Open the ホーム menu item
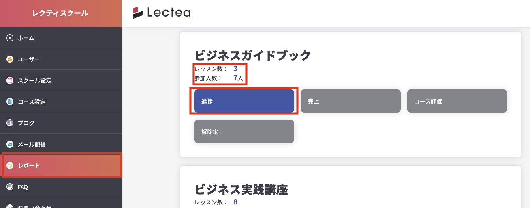The image size is (530, 208). coord(26,38)
